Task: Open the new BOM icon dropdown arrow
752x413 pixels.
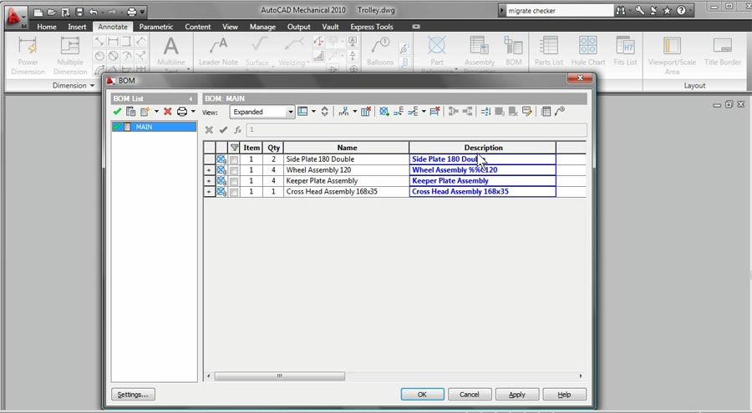Action: [156, 112]
